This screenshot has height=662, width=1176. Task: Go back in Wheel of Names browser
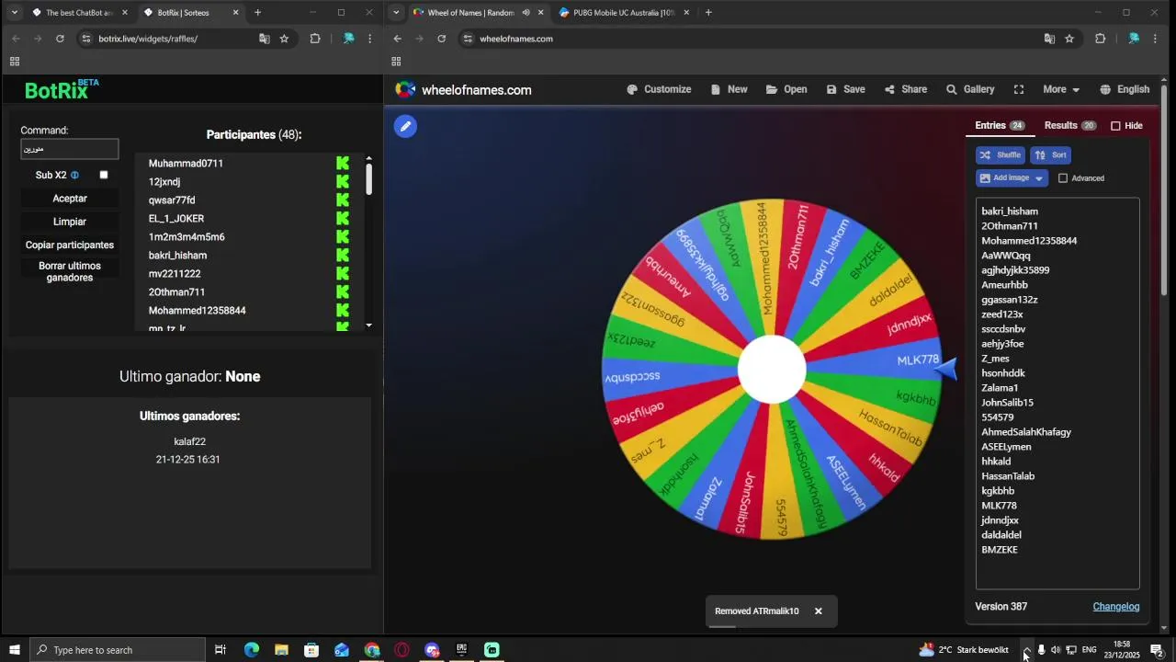[397, 39]
